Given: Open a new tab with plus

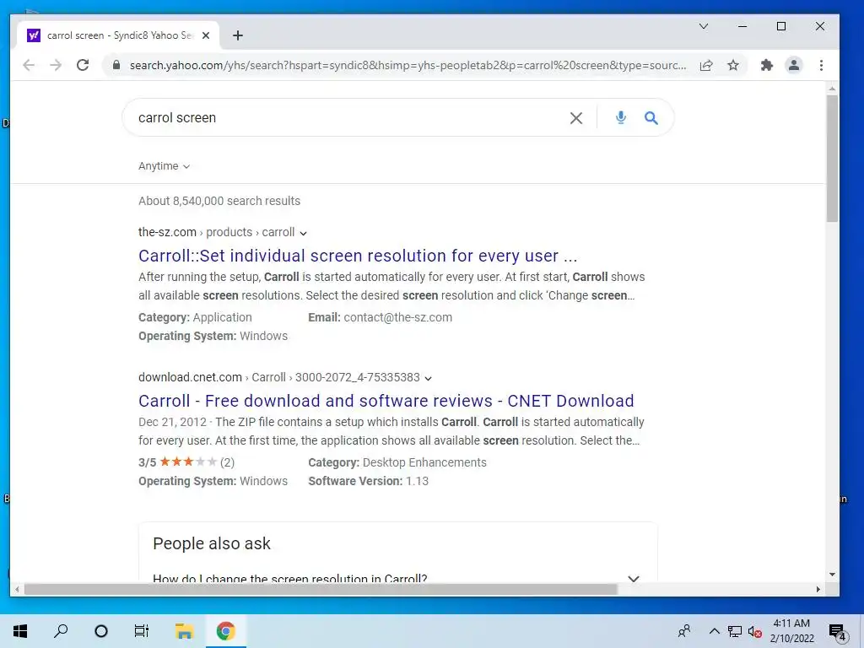Looking at the screenshot, I should click(x=237, y=35).
